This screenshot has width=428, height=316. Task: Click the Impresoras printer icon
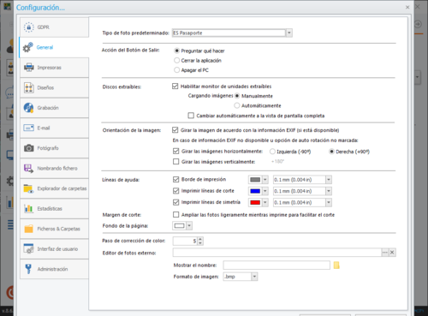pyautogui.click(x=29, y=68)
